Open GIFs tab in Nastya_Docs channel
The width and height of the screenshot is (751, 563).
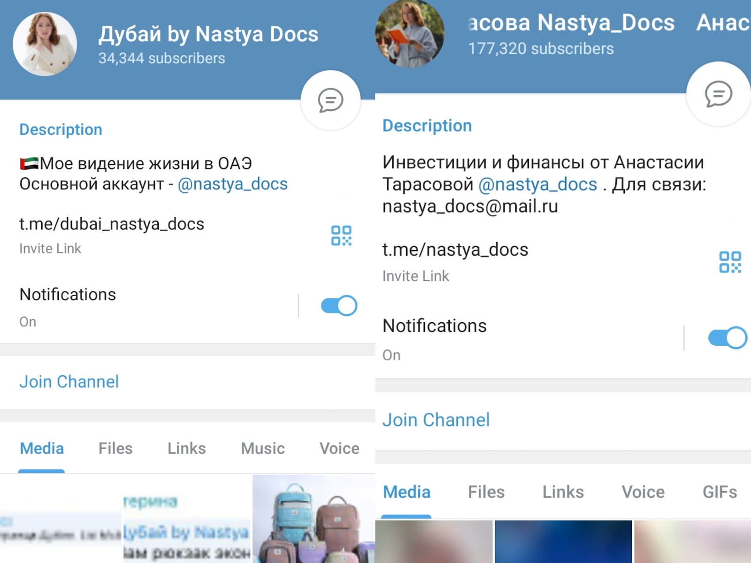[720, 492]
